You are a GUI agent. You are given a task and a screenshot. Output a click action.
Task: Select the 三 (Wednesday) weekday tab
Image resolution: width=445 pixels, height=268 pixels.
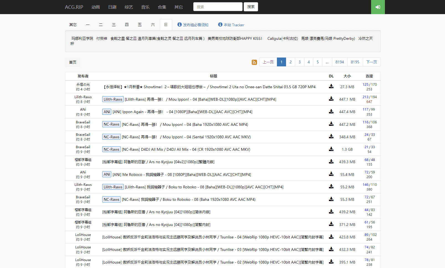click(x=114, y=25)
